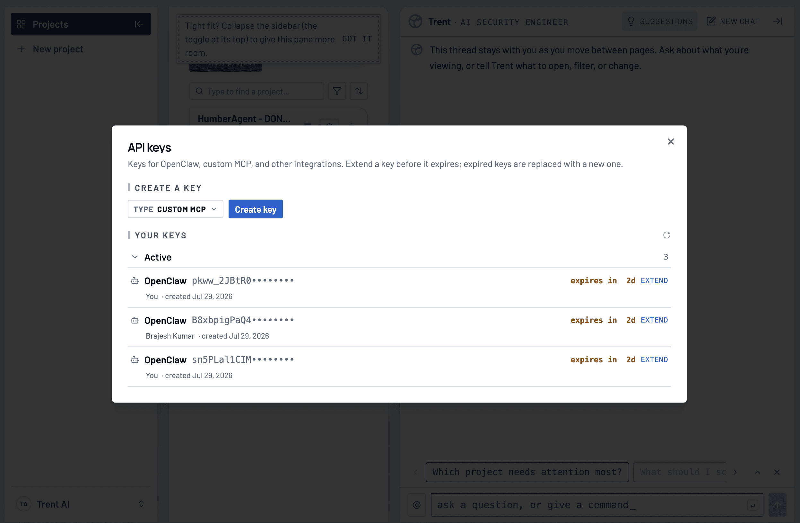Screen dimensions: 800x523
Task: Click the new chat pencil icon
Action: tap(711, 22)
